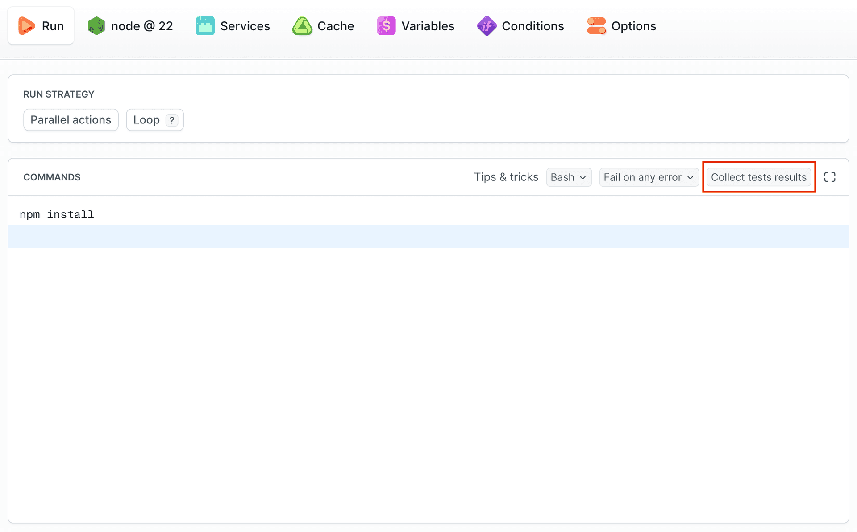Open the Fail on any error dropdown
This screenshot has width=857, height=532.
point(649,177)
